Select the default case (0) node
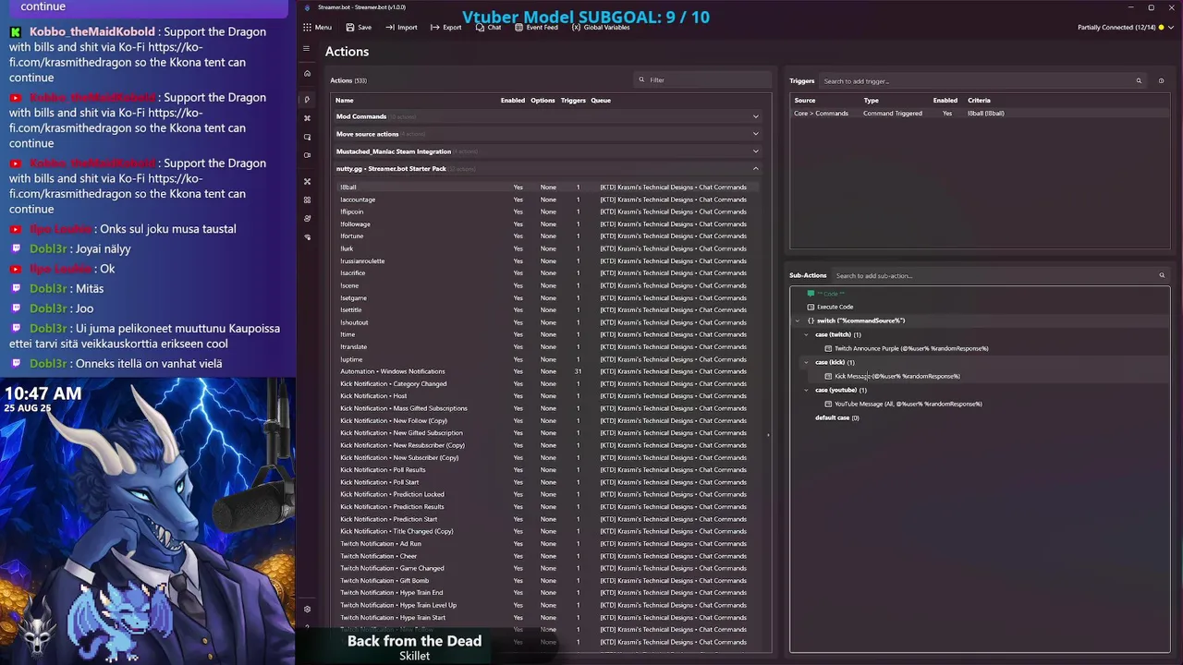This screenshot has width=1183, height=665. point(837,417)
